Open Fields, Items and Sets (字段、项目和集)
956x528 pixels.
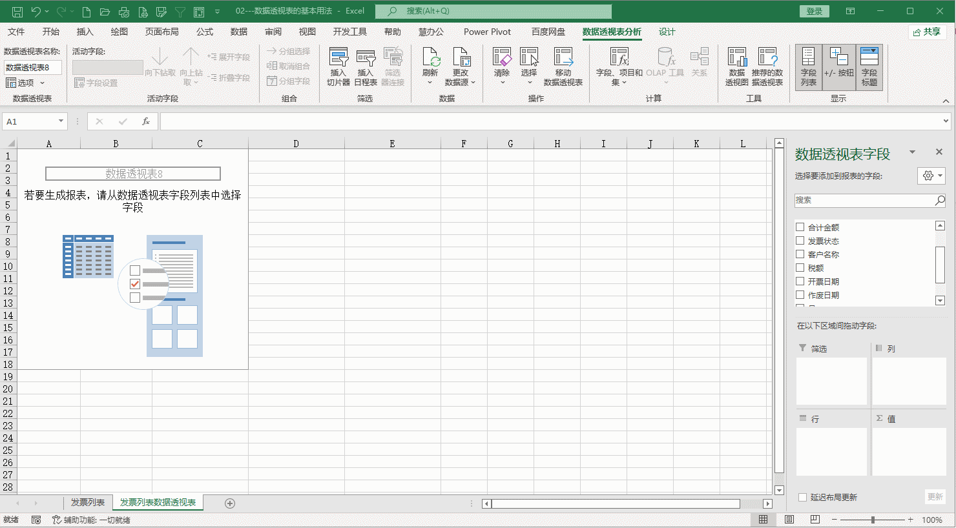point(619,67)
